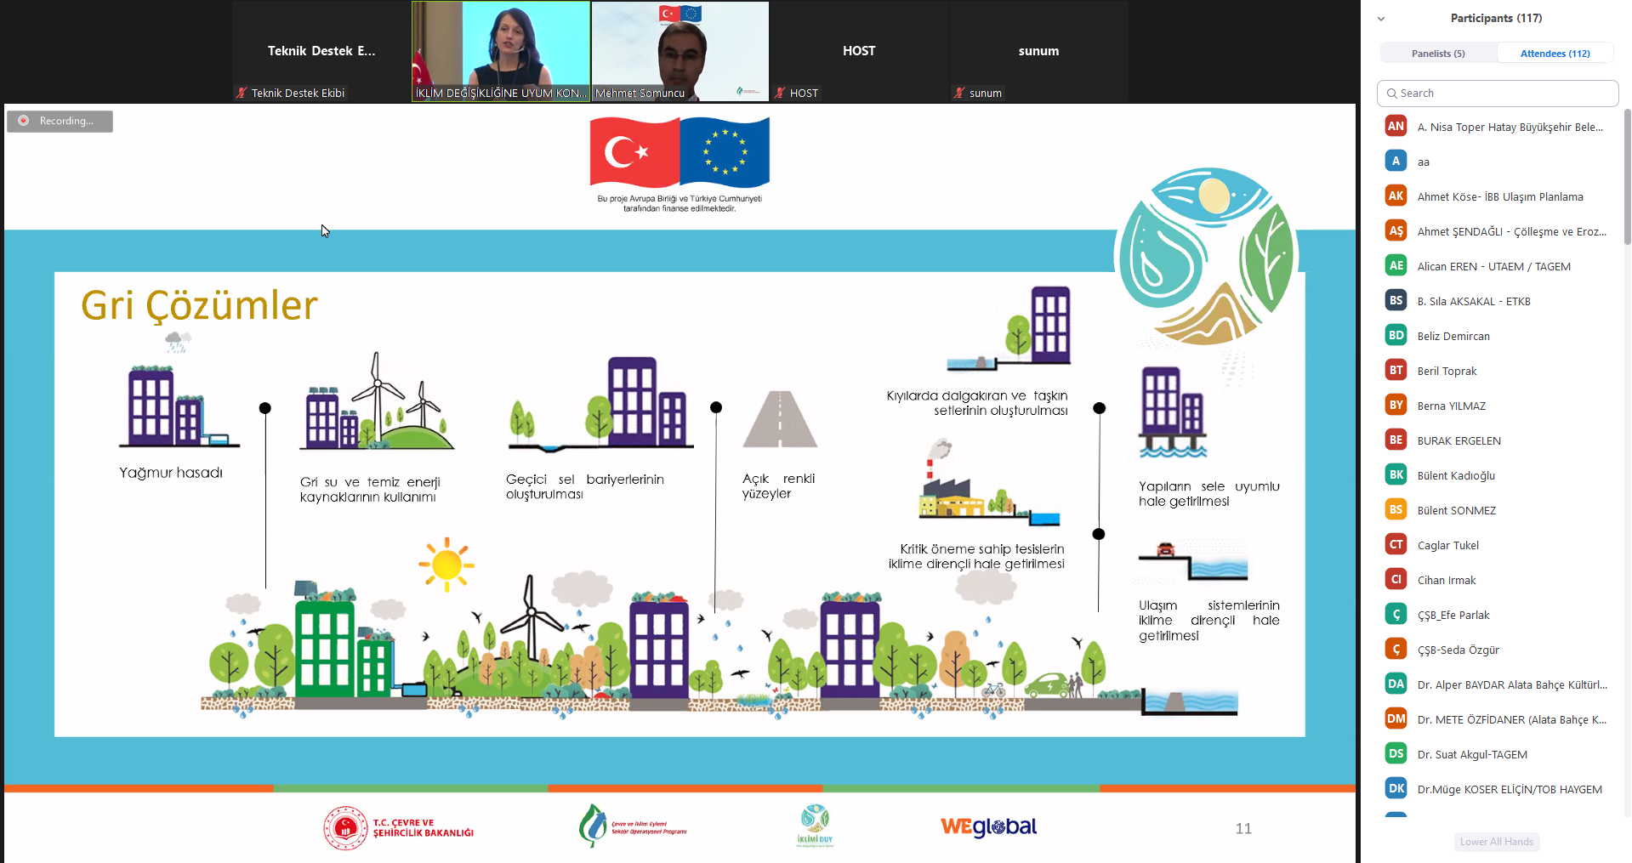Select the Teknik Destek Ekibi video tile
Screen dimensions: 1632x863
321,52
